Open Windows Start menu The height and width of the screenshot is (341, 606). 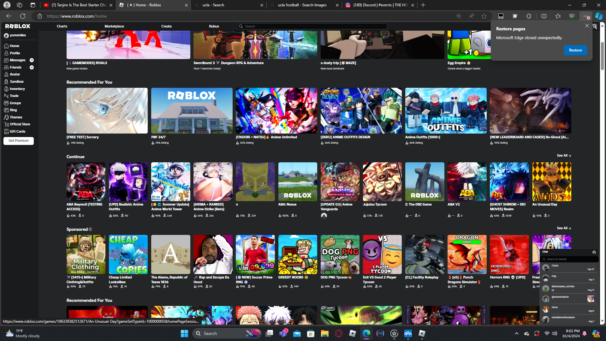pyautogui.click(x=184, y=333)
